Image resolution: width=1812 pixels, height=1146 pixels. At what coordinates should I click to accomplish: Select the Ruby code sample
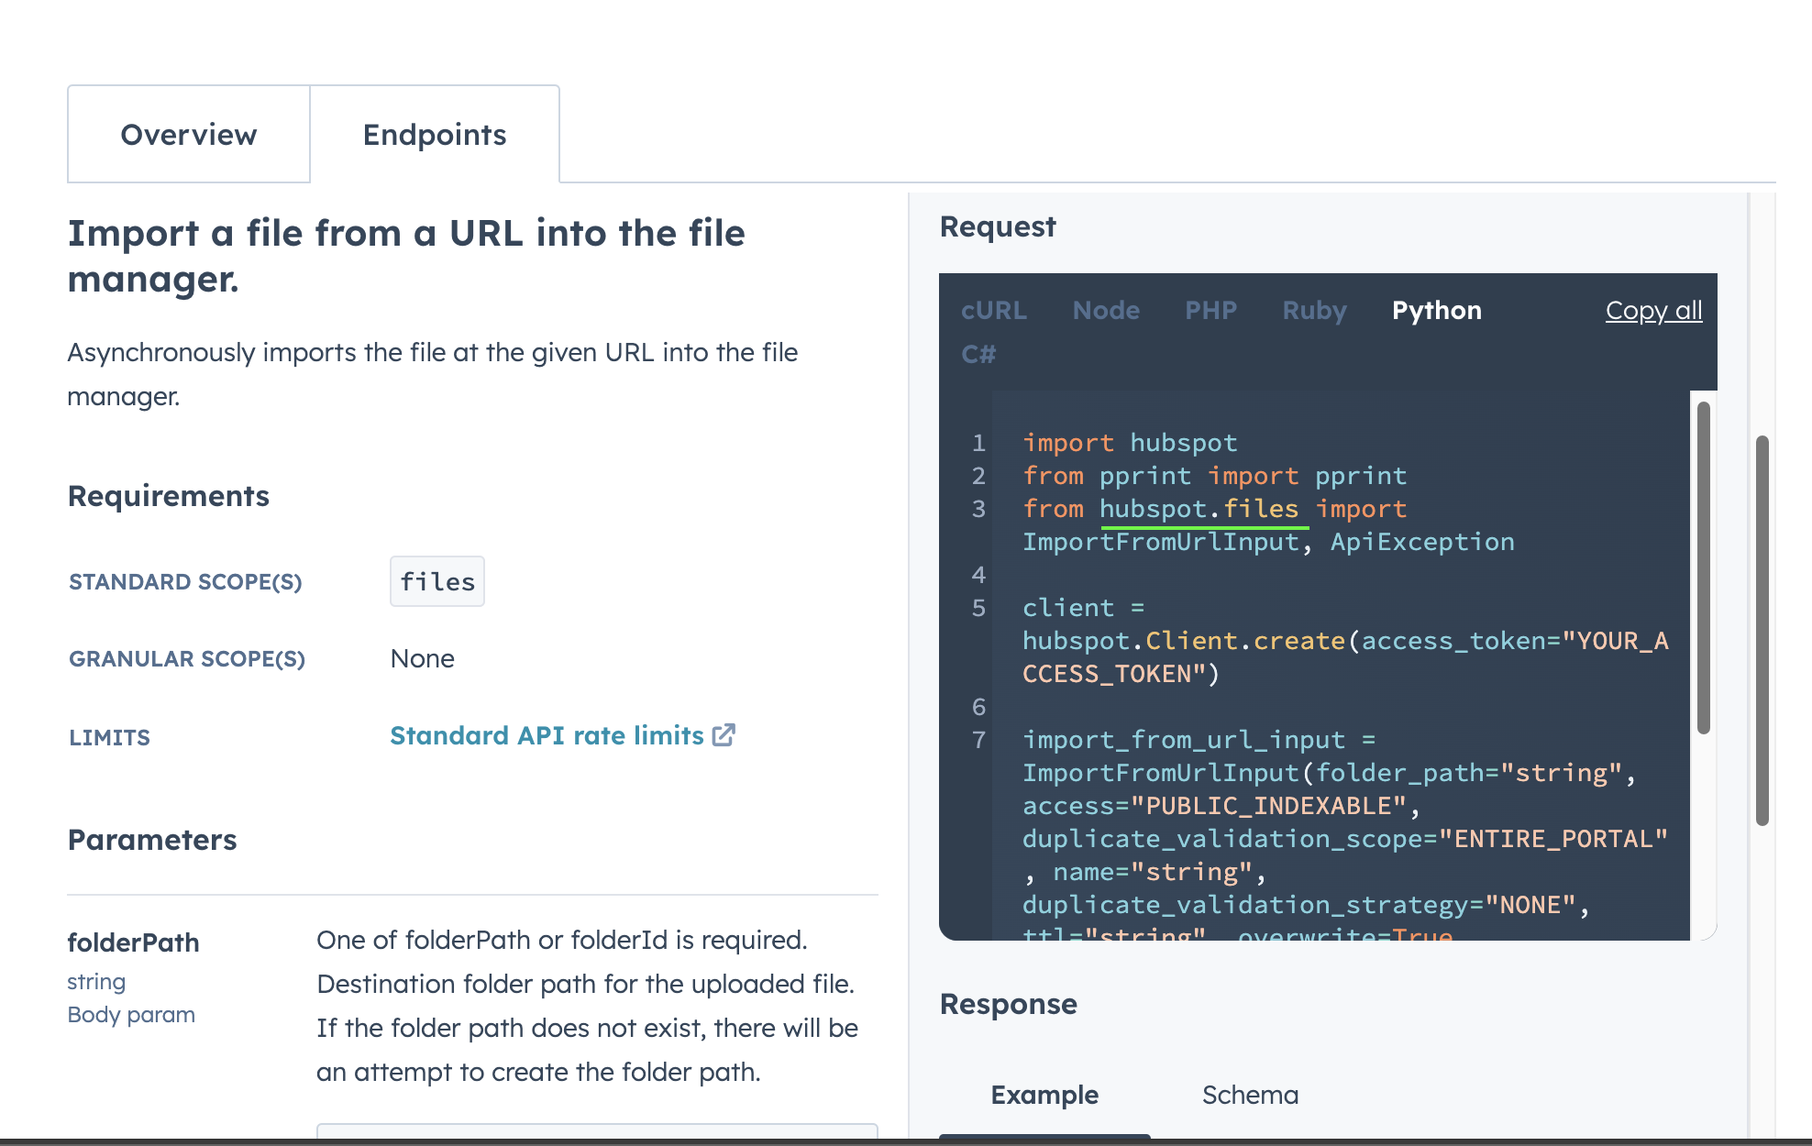[x=1314, y=311]
